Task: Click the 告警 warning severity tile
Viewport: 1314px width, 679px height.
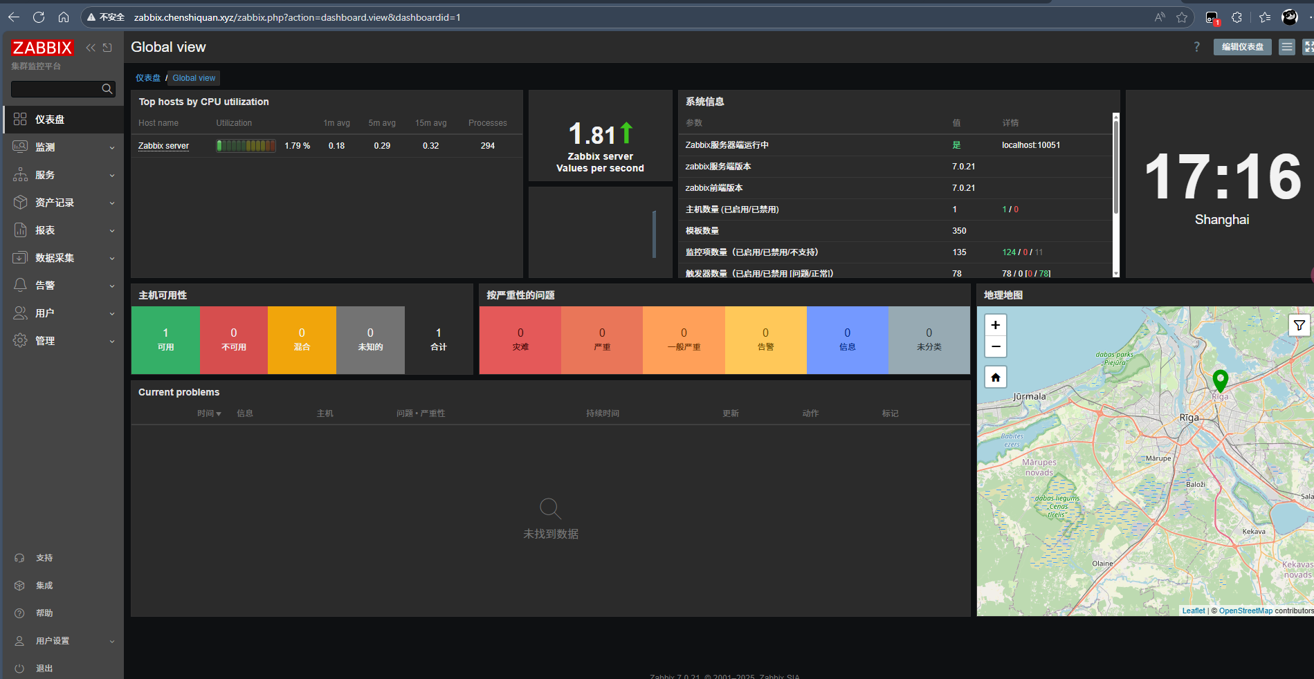Action: pyautogui.click(x=765, y=340)
